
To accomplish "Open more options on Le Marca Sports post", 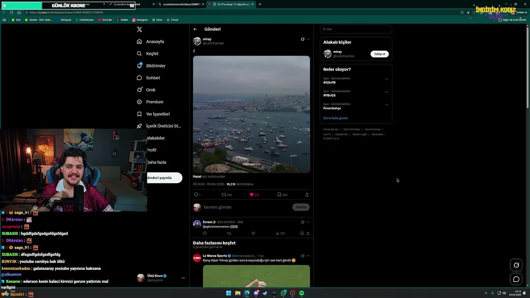I will 308,256.
